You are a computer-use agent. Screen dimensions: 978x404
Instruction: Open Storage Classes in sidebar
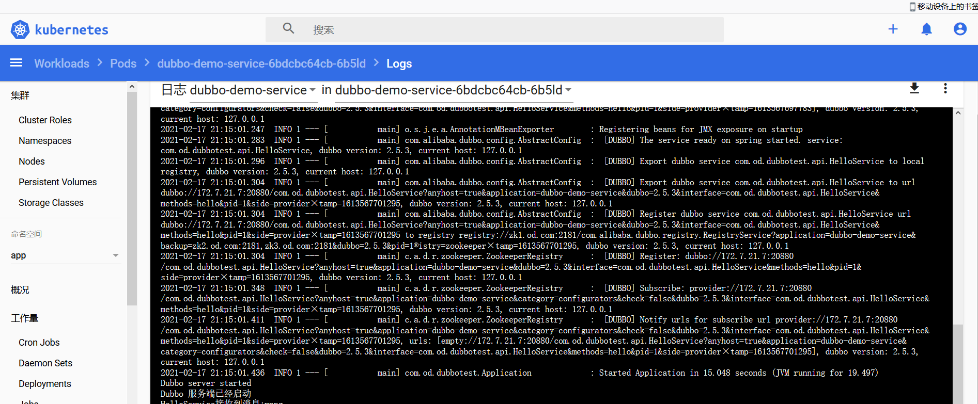point(51,202)
